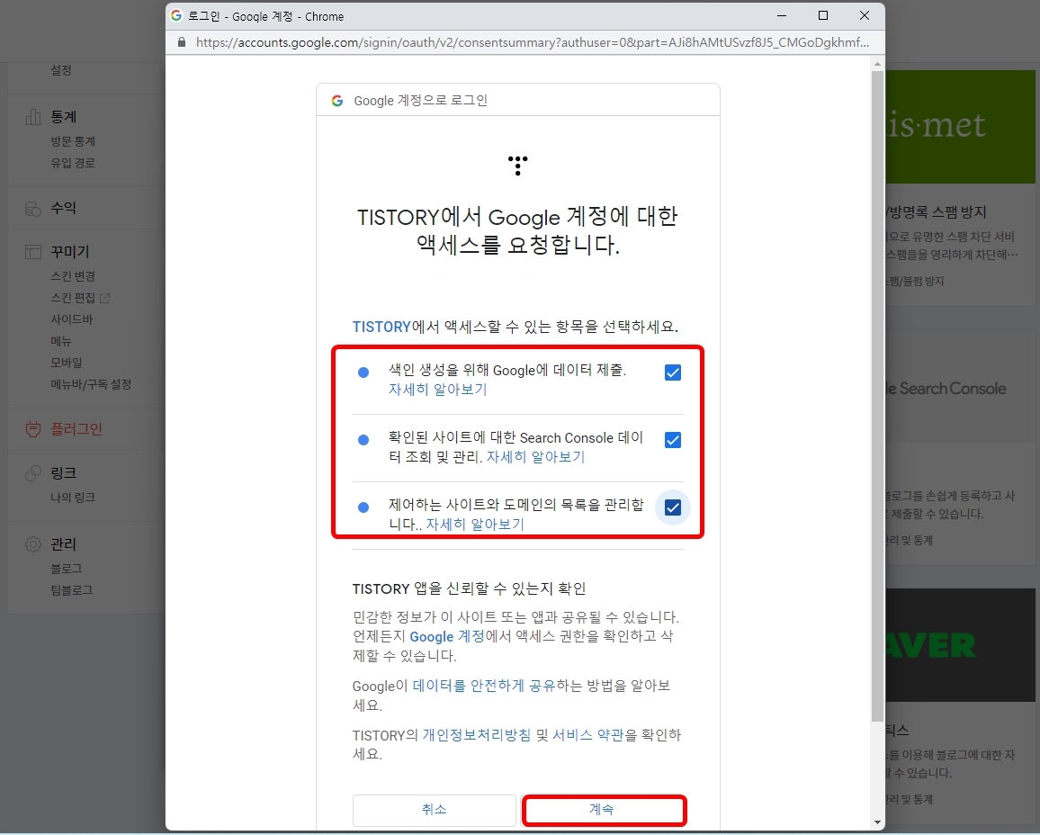Open 스킨 변경 in Tistory sidebar
The width and height of the screenshot is (1040, 835).
point(73,276)
